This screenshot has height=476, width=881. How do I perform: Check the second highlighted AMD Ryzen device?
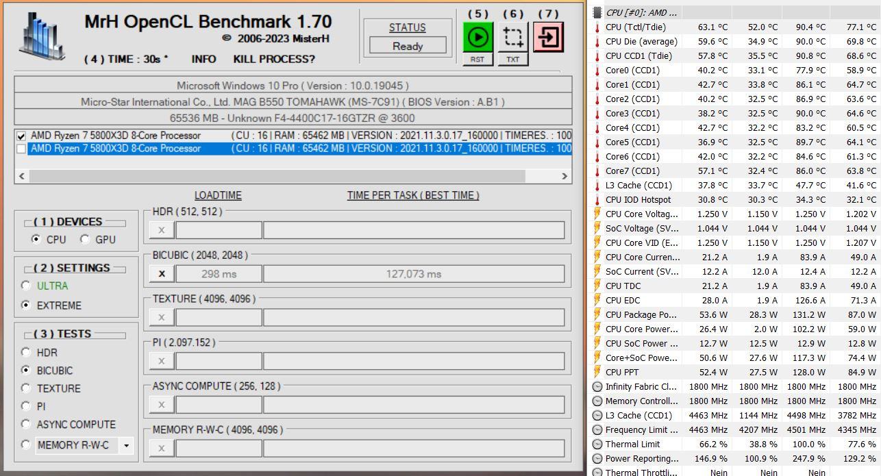(x=21, y=149)
